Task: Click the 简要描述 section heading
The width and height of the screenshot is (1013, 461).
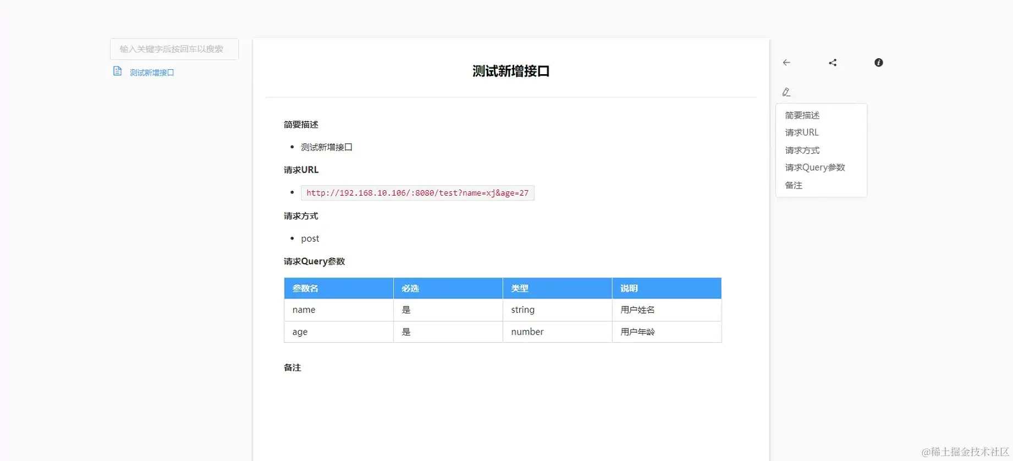Action: coord(301,124)
